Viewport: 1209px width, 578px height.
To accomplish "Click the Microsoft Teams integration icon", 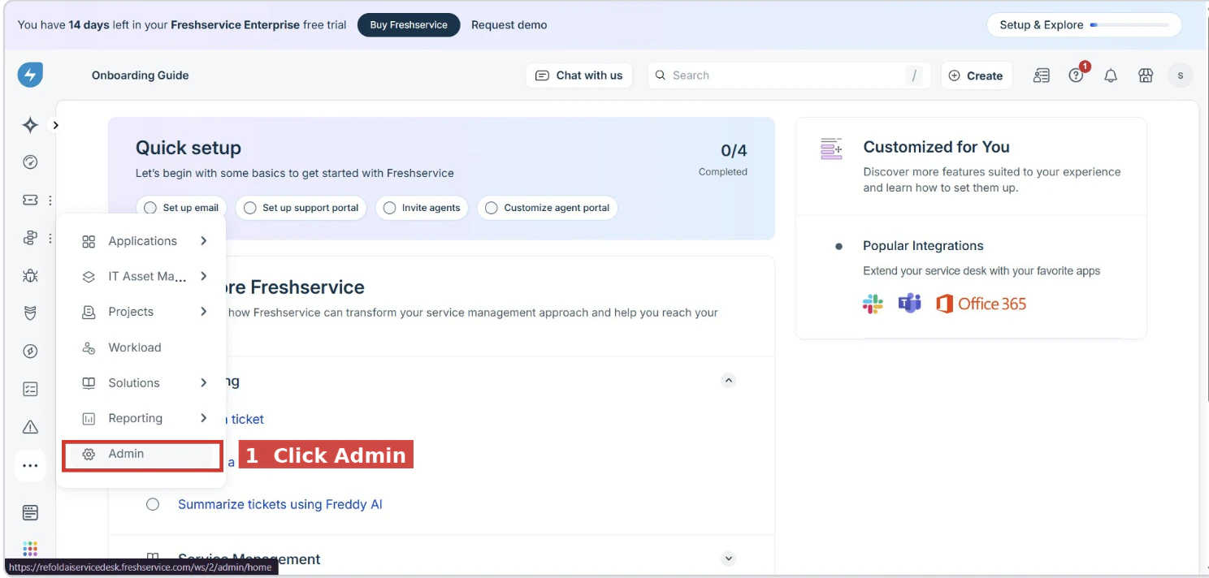I will point(909,304).
